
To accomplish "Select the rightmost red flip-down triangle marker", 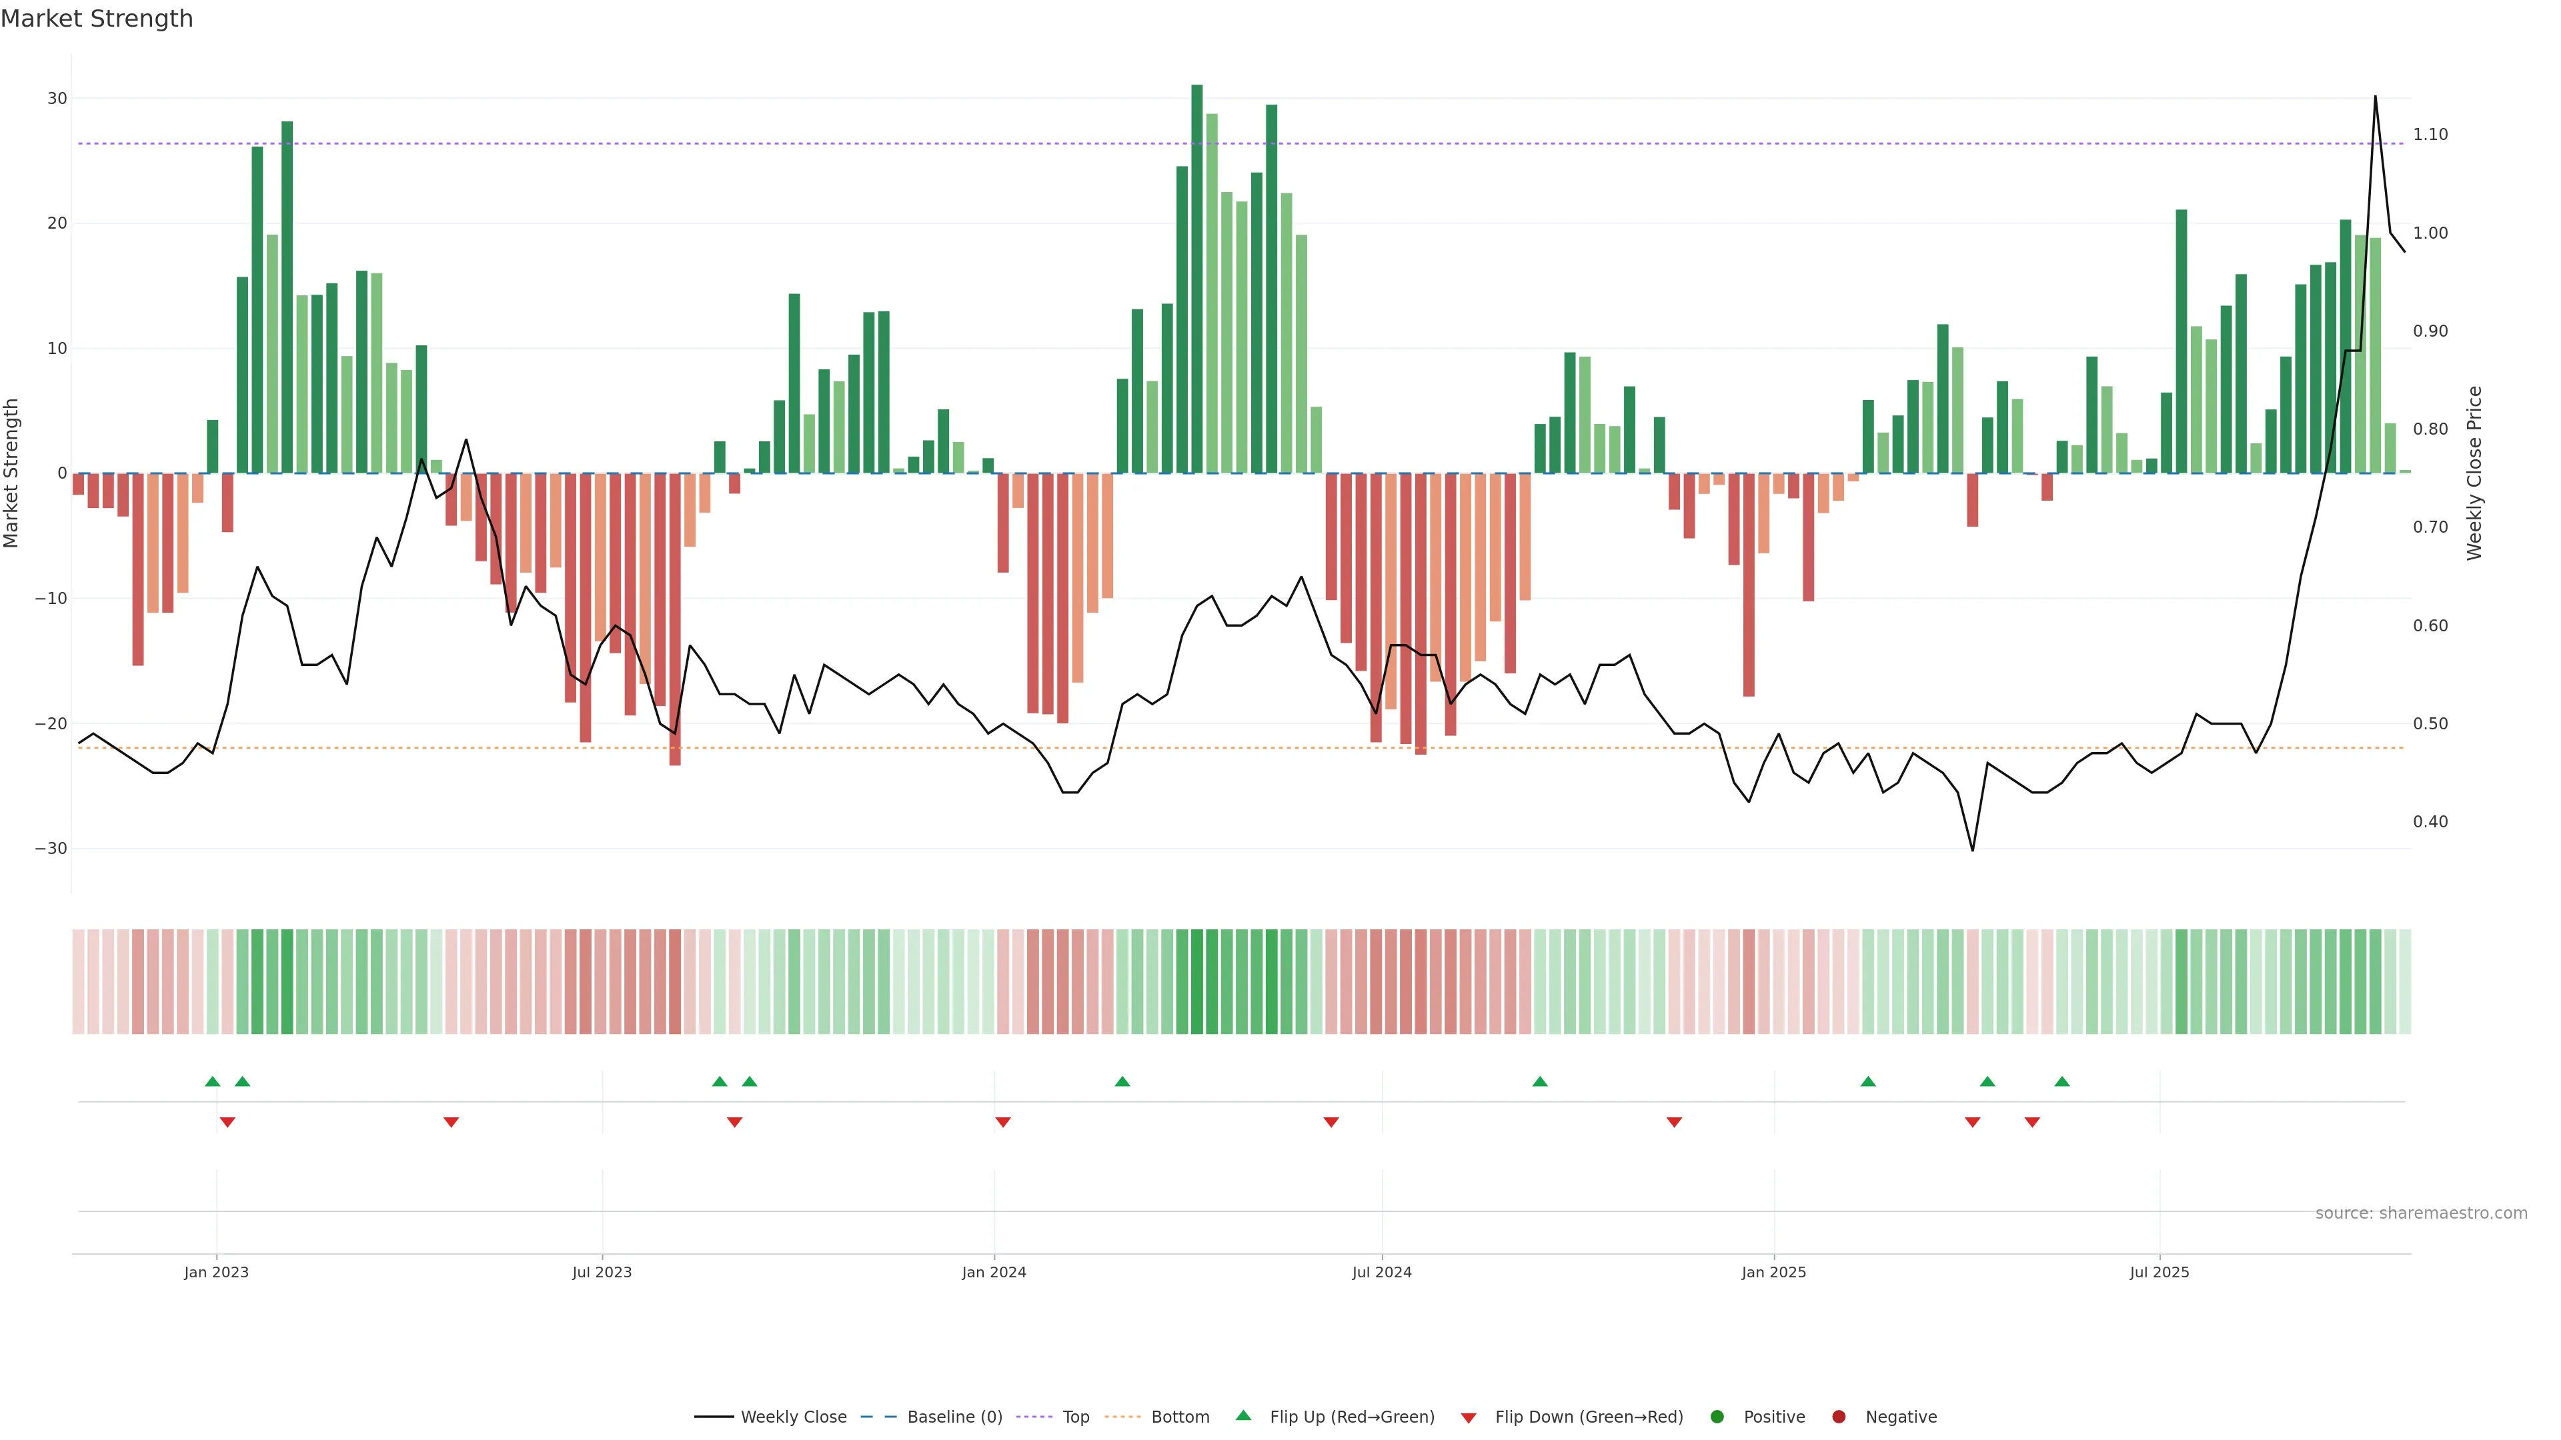I will pos(2032,1122).
